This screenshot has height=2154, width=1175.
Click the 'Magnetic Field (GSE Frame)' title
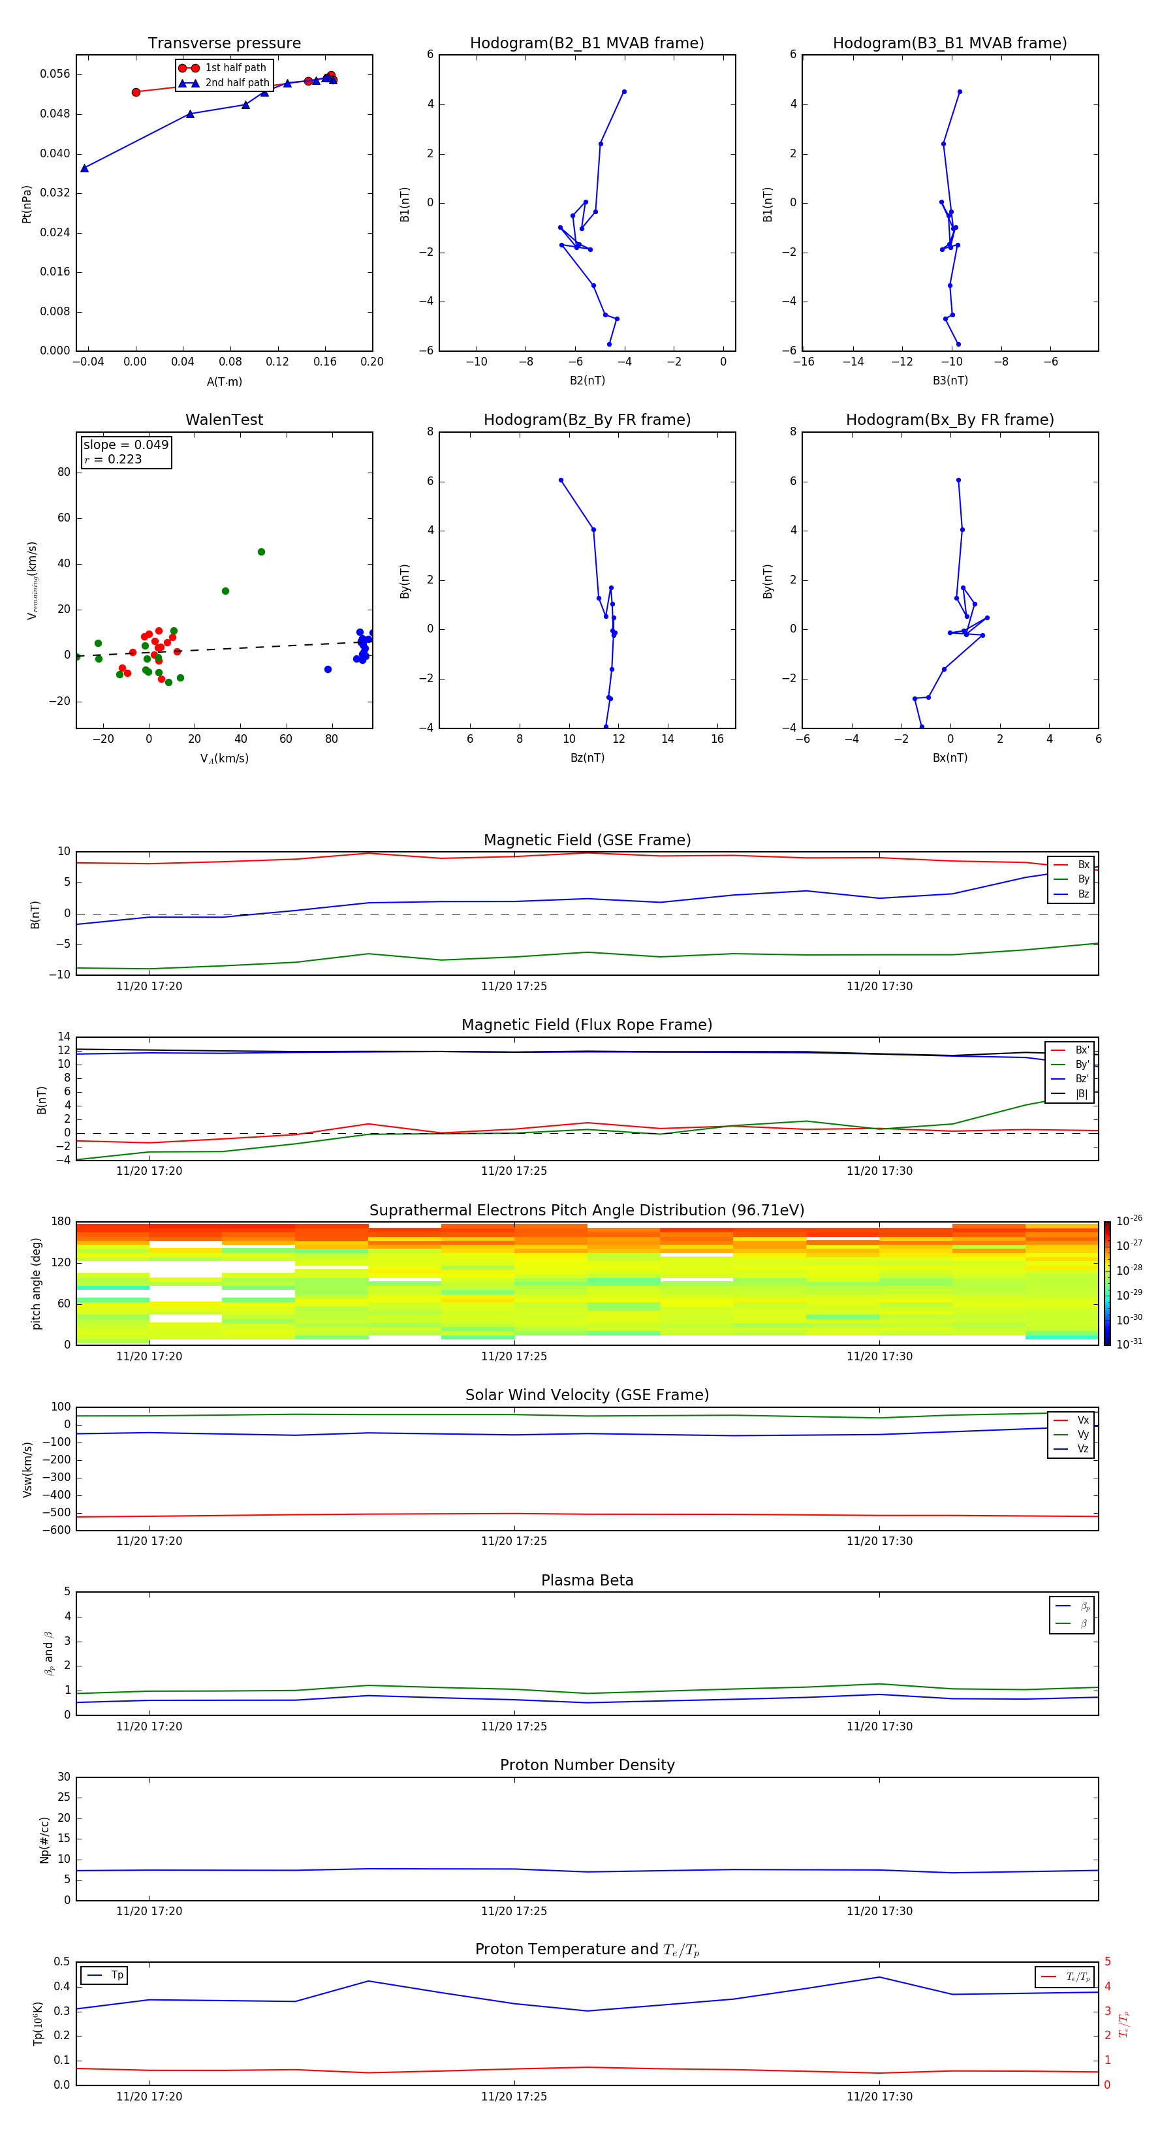click(x=587, y=840)
